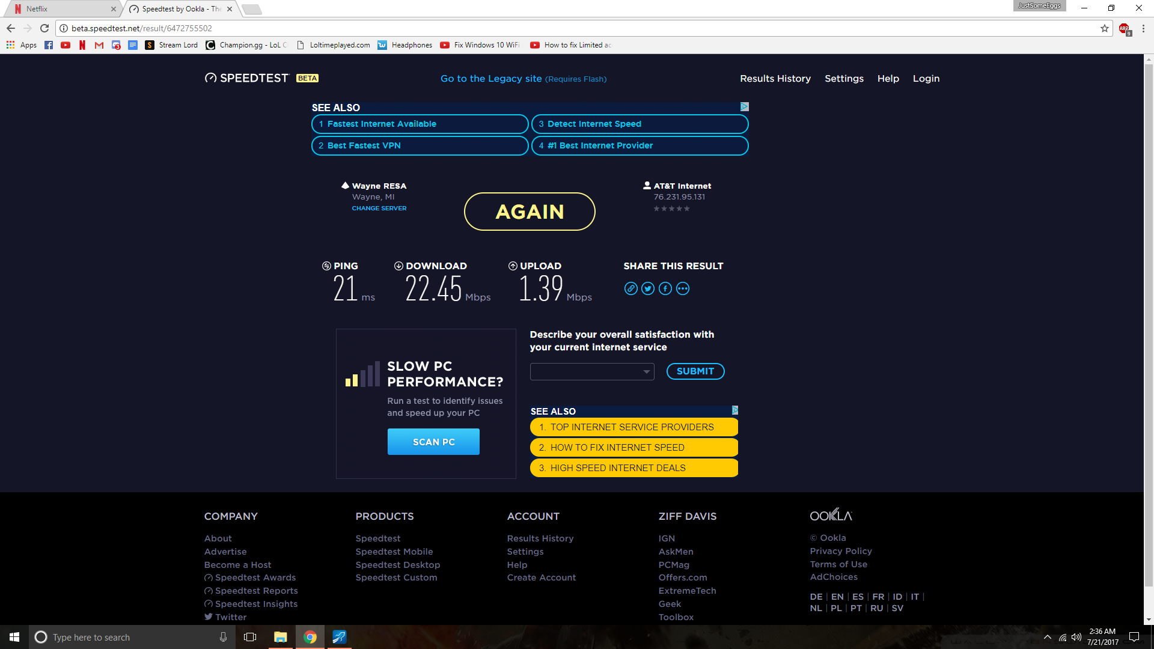Click Chrome icon in taskbar
The width and height of the screenshot is (1154, 649).
point(310,637)
